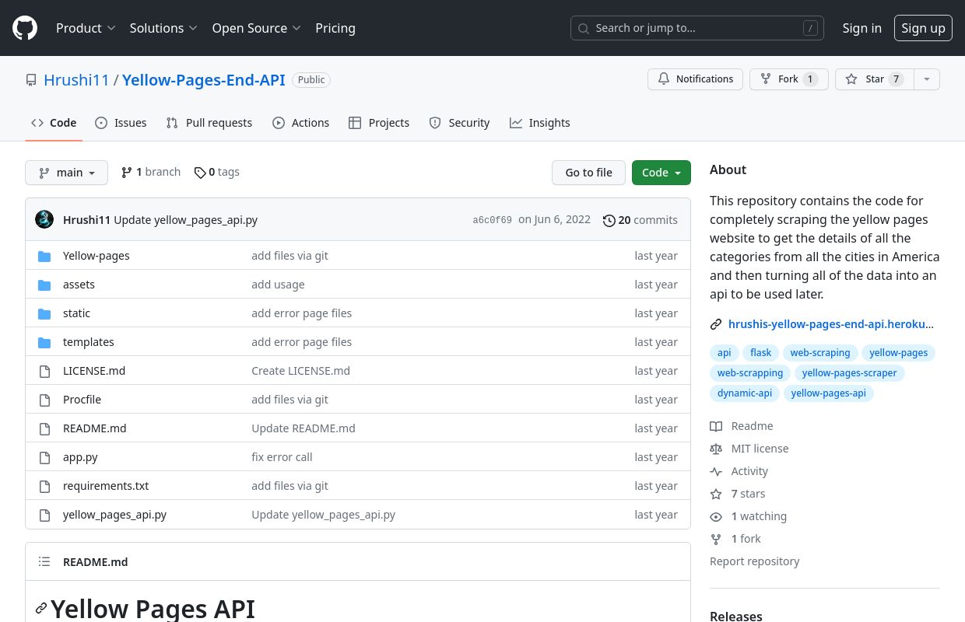The image size is (965, 622).
Task: View the 1 fork link in sidebar
Action: pyautogui.click(x=735, y=539)
